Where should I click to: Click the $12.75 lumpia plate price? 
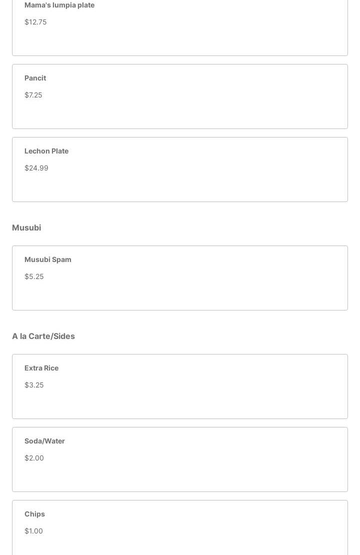click(x=35, y=22)
